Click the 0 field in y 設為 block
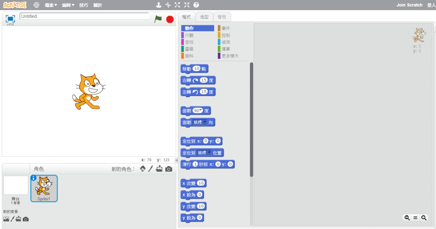 click(x=200, y=218)
